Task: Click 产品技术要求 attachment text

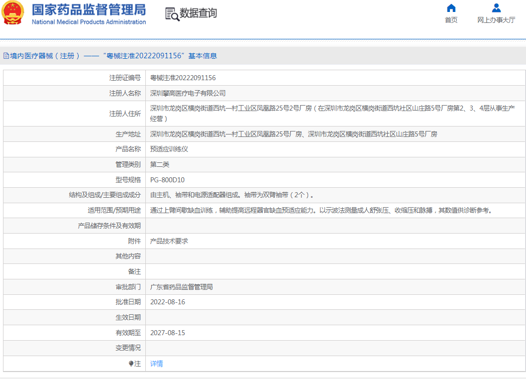Action: pos(169,241)
